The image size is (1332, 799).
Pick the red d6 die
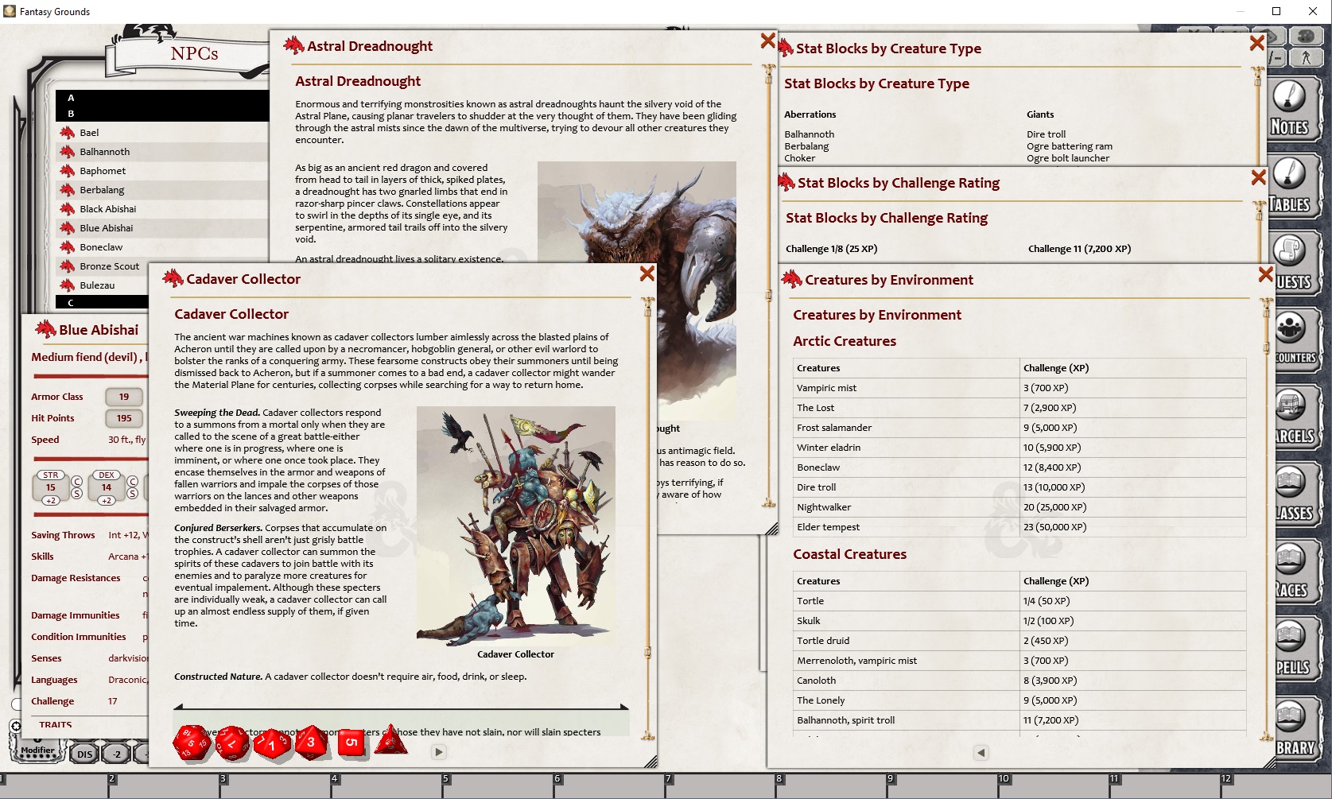351,743
